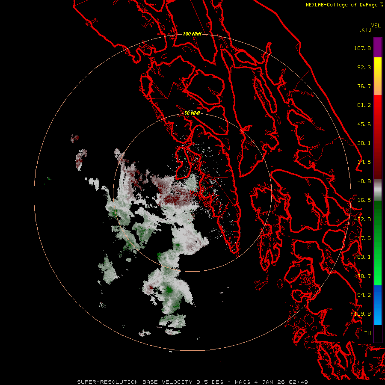The image size is (385, 385).
Task: Click the 61.2 velocity scale value
Action: click(x=364, y=105)
